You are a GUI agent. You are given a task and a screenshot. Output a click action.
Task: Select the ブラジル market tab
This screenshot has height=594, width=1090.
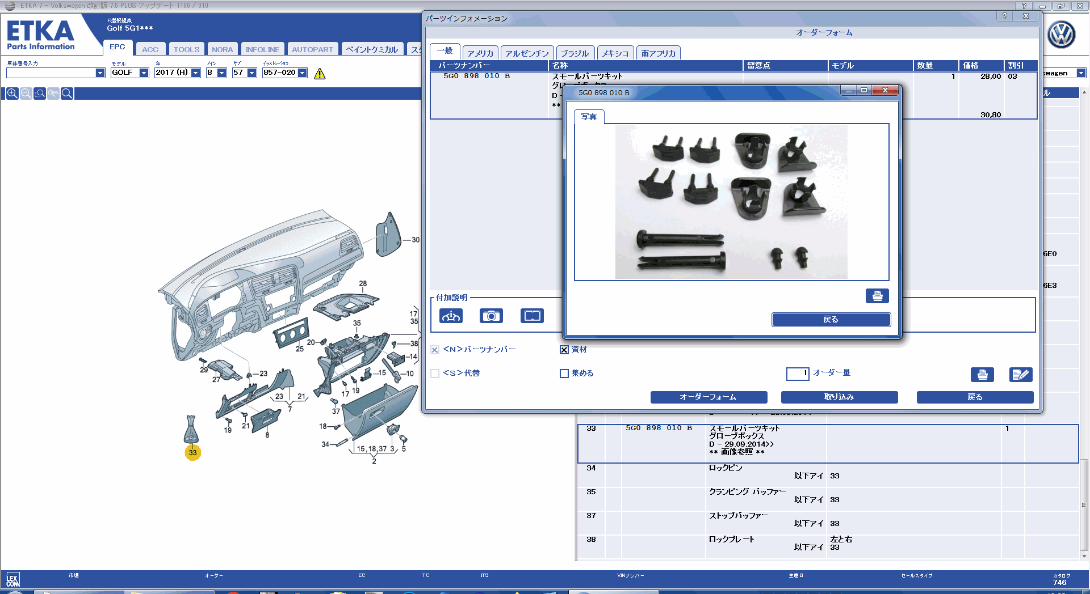point(575,53)
